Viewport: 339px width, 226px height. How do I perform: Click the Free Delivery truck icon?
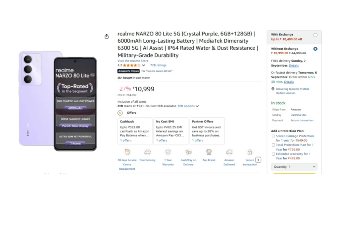[x=147, y=152]
